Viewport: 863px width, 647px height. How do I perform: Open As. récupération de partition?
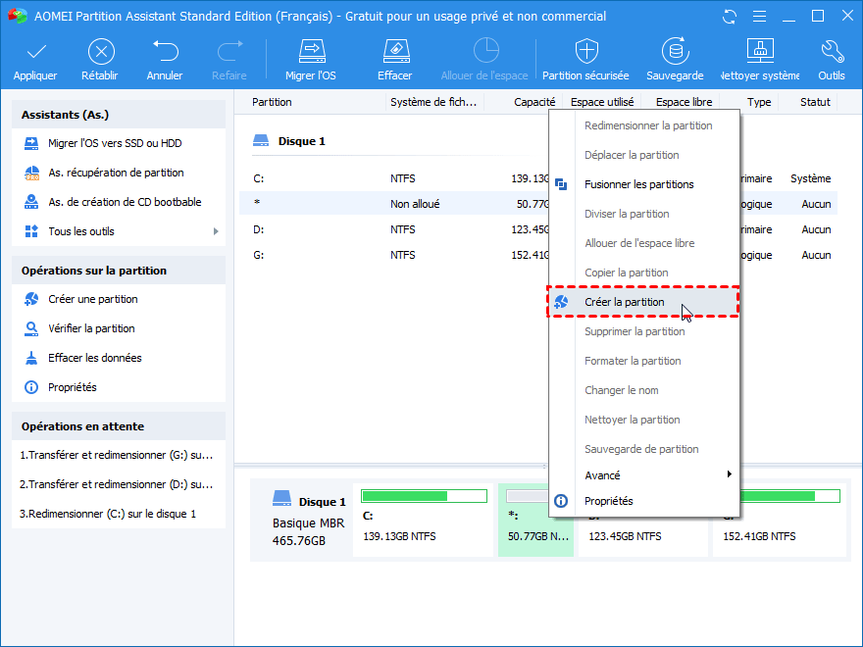116,173
